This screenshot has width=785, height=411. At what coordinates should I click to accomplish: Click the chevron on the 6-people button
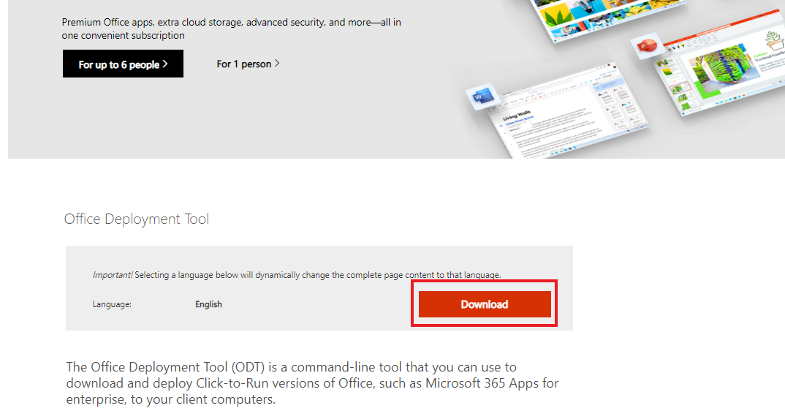pos(164,64)
